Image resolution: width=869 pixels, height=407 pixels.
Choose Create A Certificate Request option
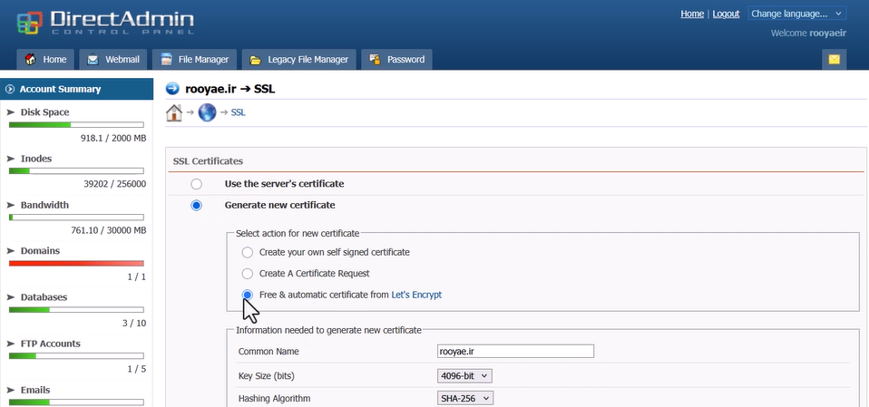247,274
